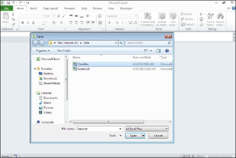
Task: Click Delete in the Cells group
Action: [x=188, y=19]
